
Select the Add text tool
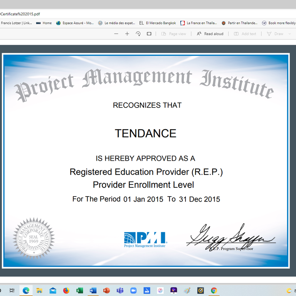point(245,34)
